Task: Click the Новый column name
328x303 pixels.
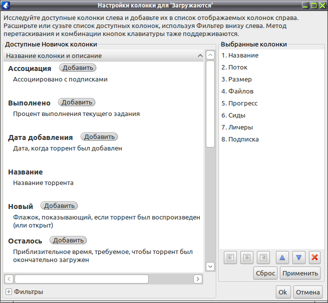Action: pyautogui.click(x=21, y=206)
